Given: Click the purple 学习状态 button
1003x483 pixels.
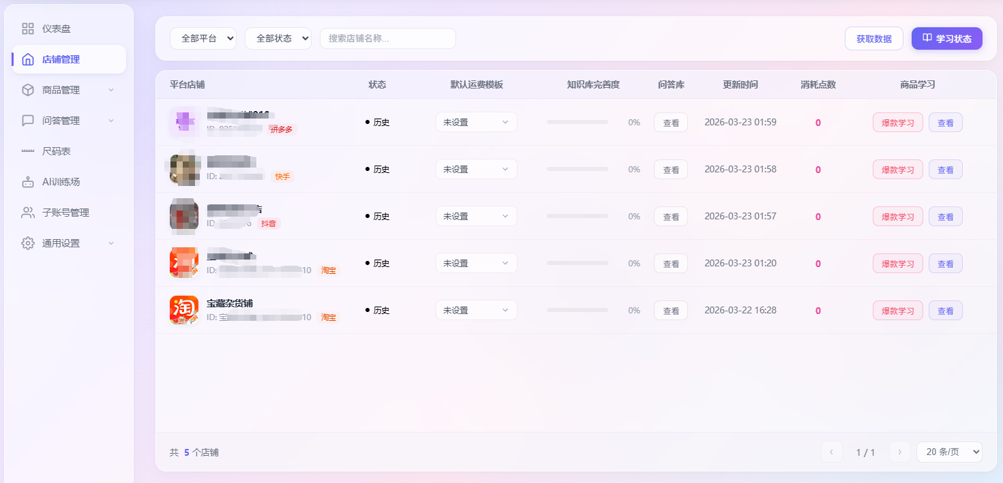Looking at the screenshot, I should pyautogui.click(x=946, y=39).
